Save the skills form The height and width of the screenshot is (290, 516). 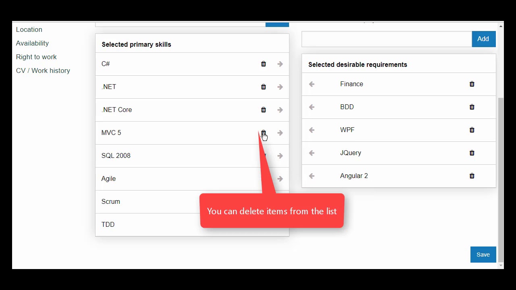[x=483, y=255]
